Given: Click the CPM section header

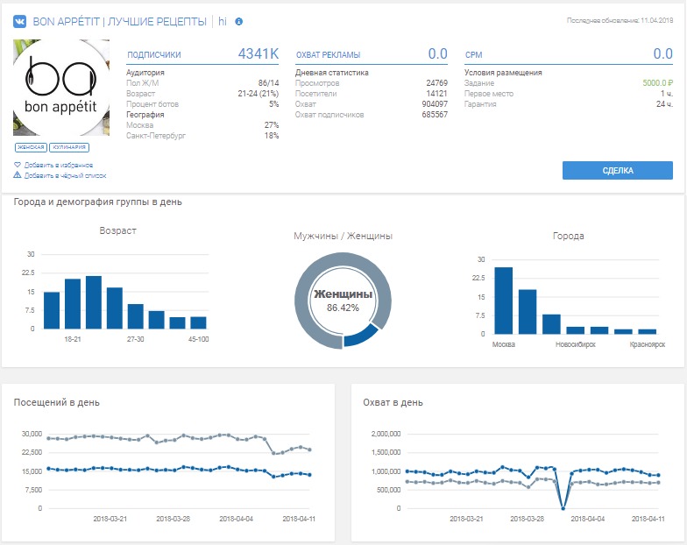Looking at the screenshot, I should click(473, 55).
